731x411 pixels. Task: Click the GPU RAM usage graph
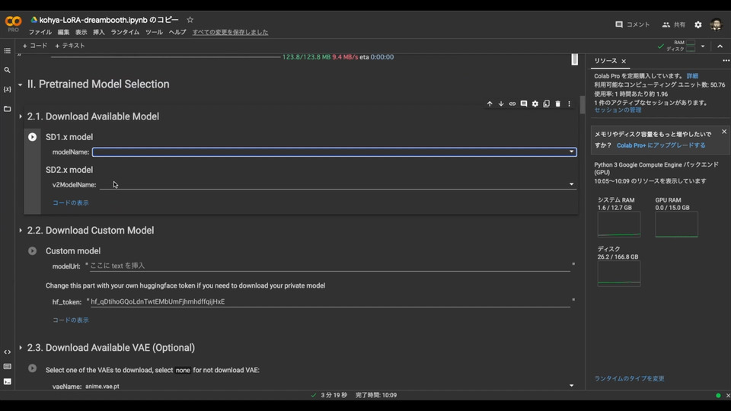point(676,224)
